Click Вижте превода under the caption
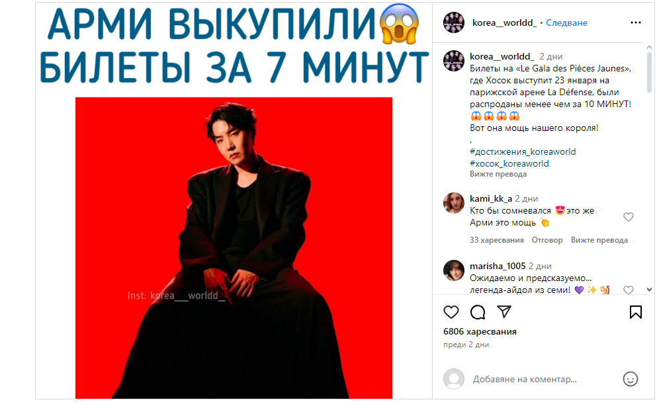 point(498,174)
